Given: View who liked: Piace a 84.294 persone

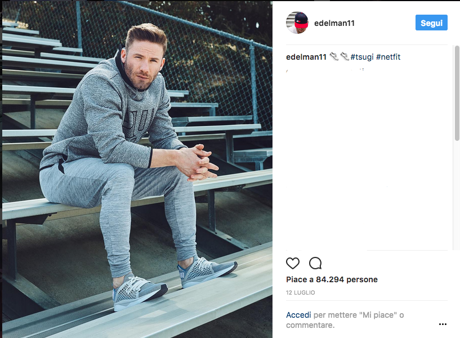Looking at the screenshot, I should pyautogui.click(x=332, y=279).
